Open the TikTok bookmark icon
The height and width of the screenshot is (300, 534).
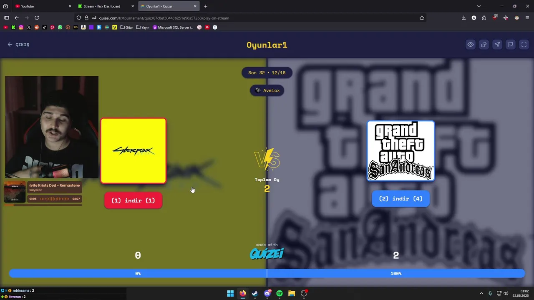(x=44, y=27)
